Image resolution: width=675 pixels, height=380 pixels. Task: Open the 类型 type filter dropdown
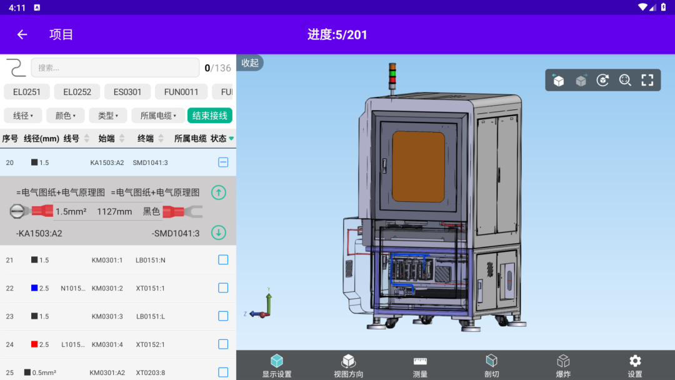click(x=108, y=116)
